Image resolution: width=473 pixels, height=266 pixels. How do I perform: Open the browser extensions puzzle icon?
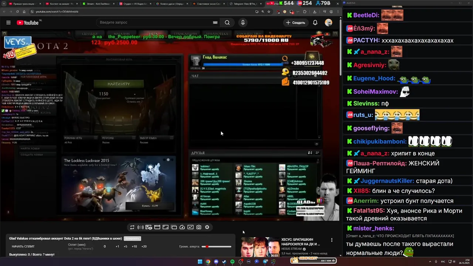click(305, 11)
